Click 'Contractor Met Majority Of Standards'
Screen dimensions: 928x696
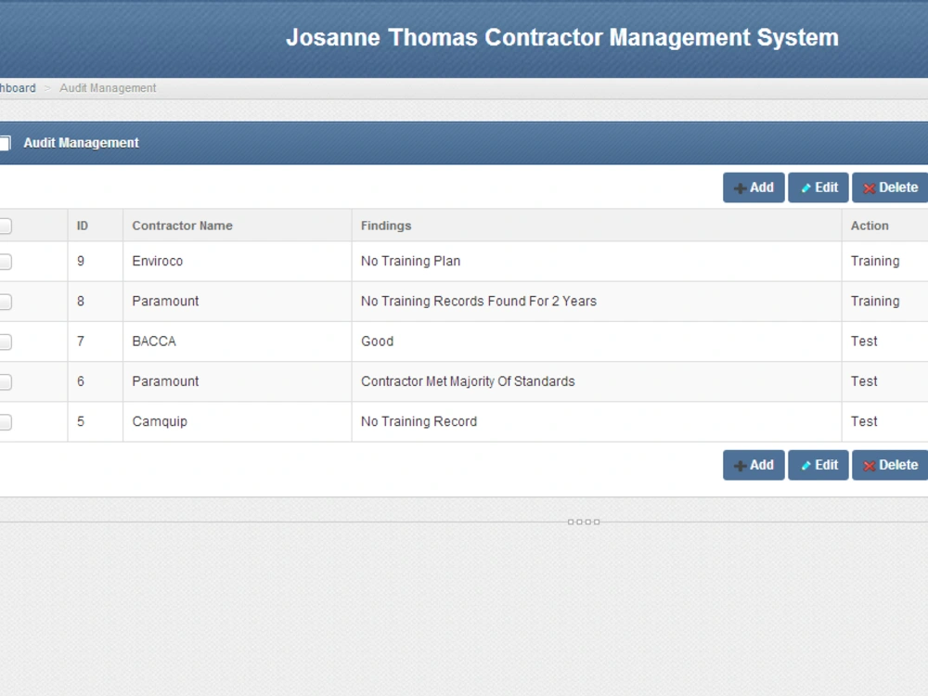click(468, 381)
